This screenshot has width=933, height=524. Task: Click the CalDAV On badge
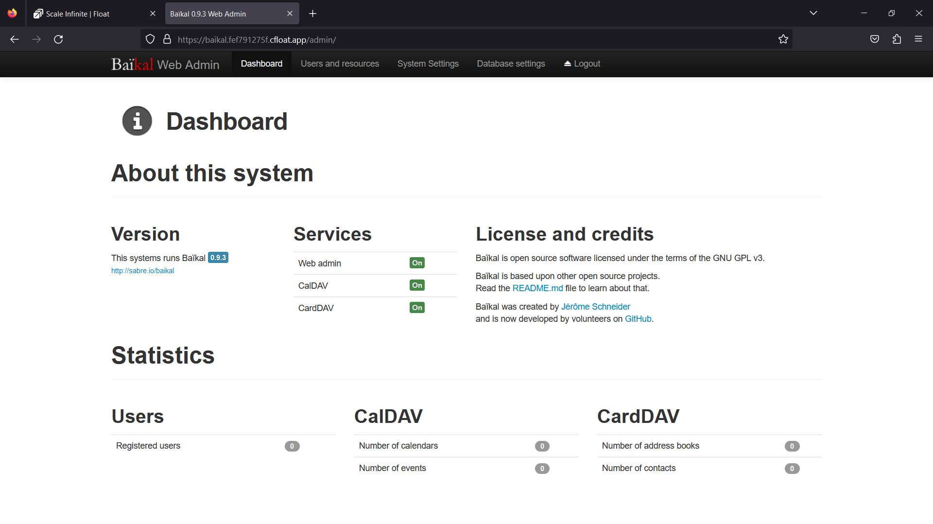pos(417,285)
